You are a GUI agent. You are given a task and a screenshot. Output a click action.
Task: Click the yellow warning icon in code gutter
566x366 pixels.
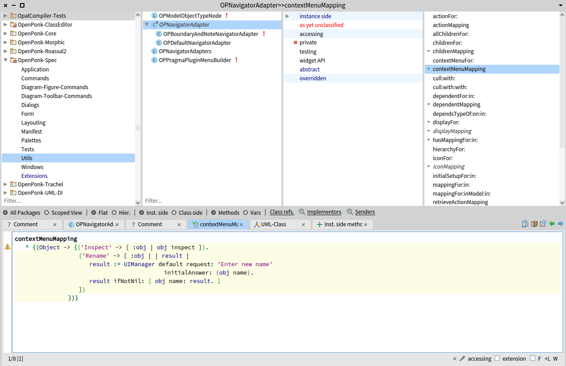8,247
